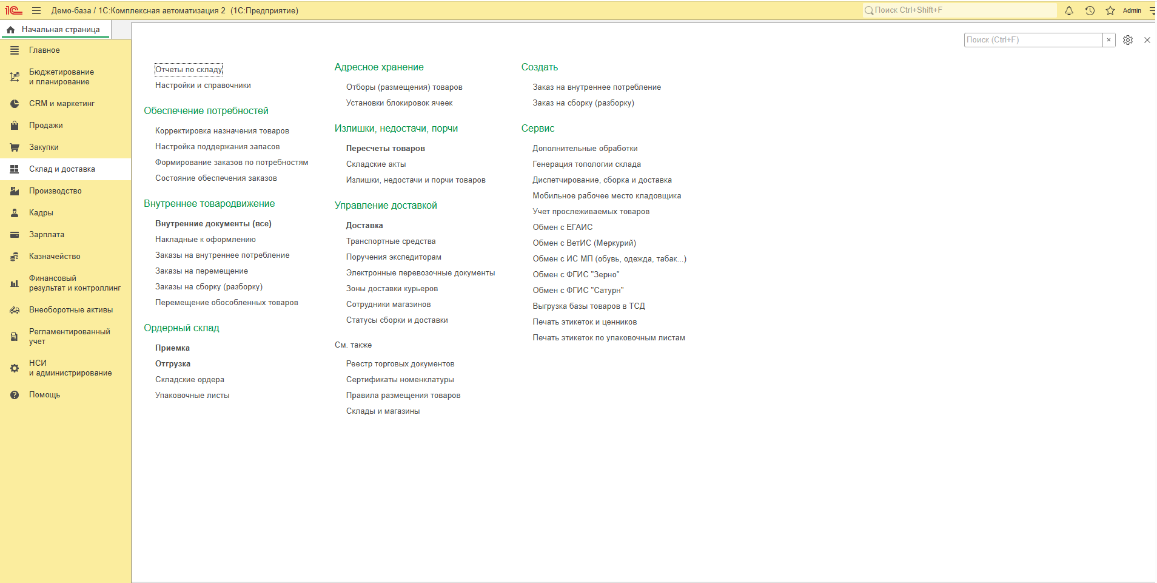Open the notifications bell icon
Image resolution: width=1157 pixels, height=583 pixels.
point(1069,10)
